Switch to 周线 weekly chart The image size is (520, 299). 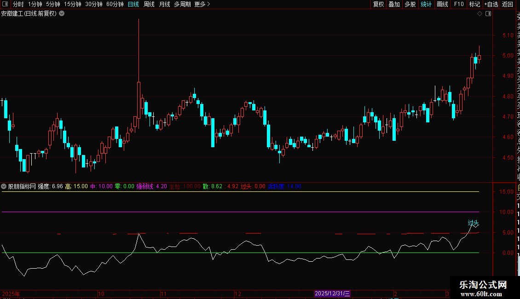(149, 4)
